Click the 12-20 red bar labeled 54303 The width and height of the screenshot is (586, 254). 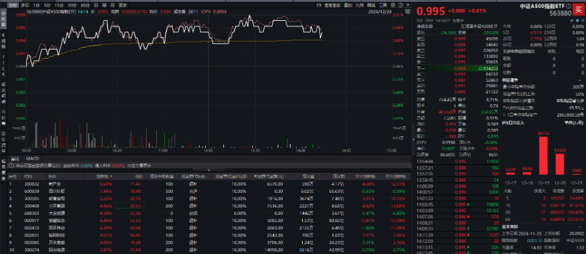coord(560,164)
